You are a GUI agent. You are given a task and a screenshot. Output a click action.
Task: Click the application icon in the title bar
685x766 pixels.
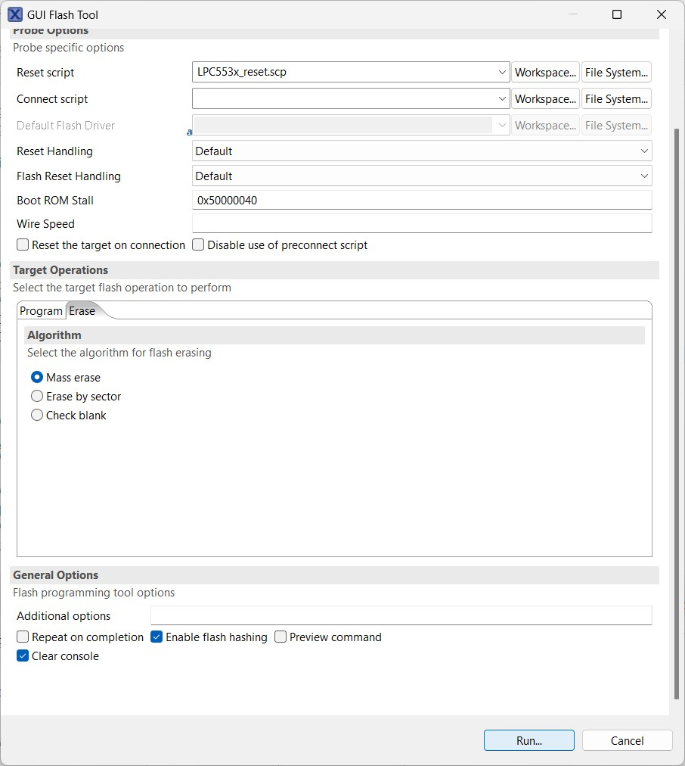14,14
